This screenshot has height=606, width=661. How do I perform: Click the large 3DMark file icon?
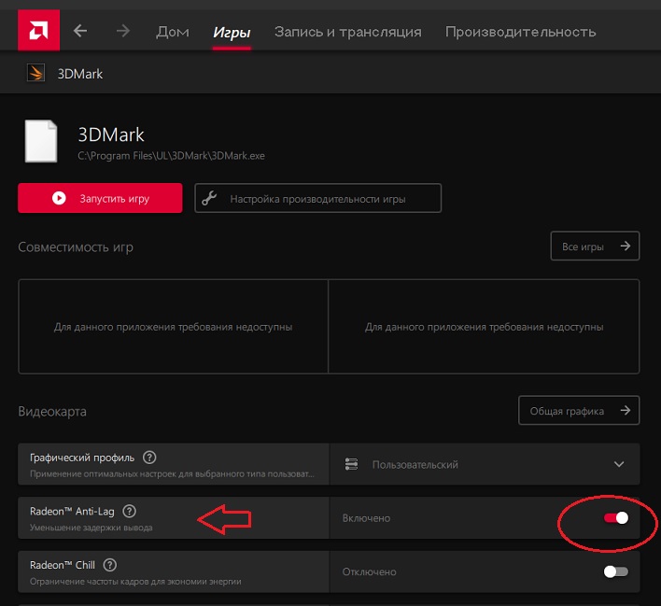point(41,141)
